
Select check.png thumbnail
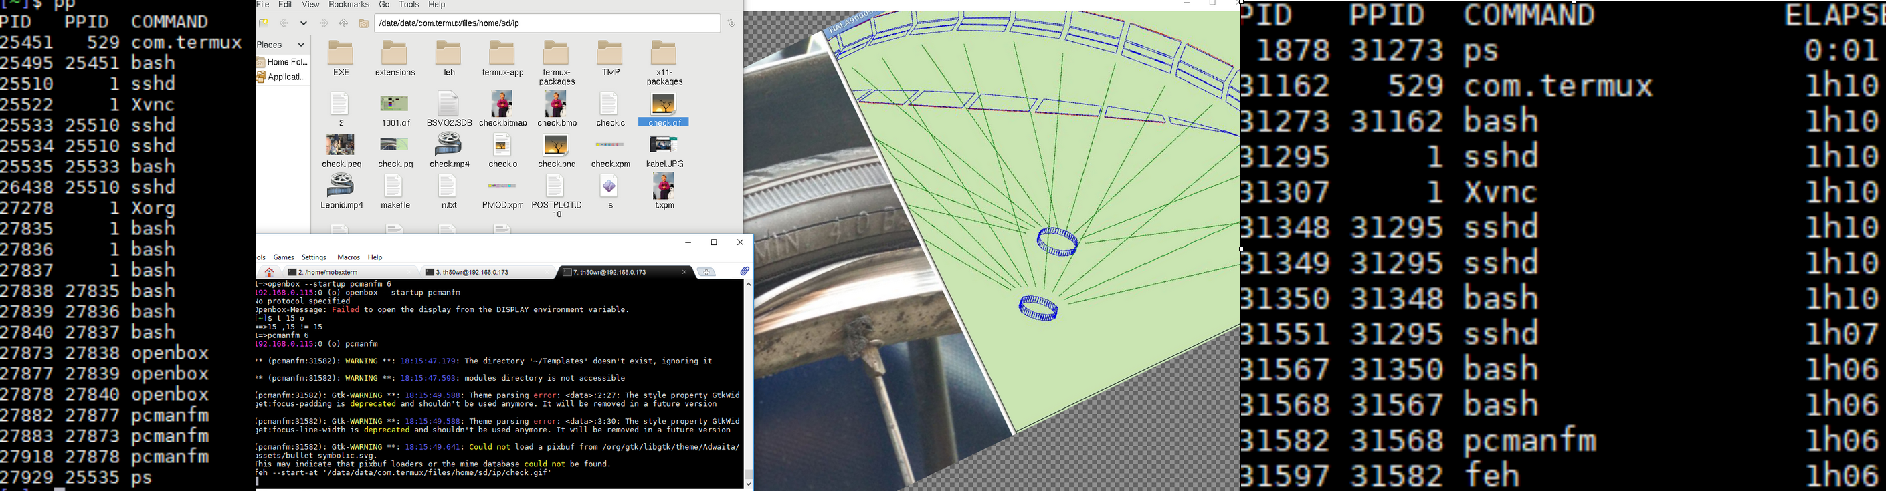tap(557, 146)
